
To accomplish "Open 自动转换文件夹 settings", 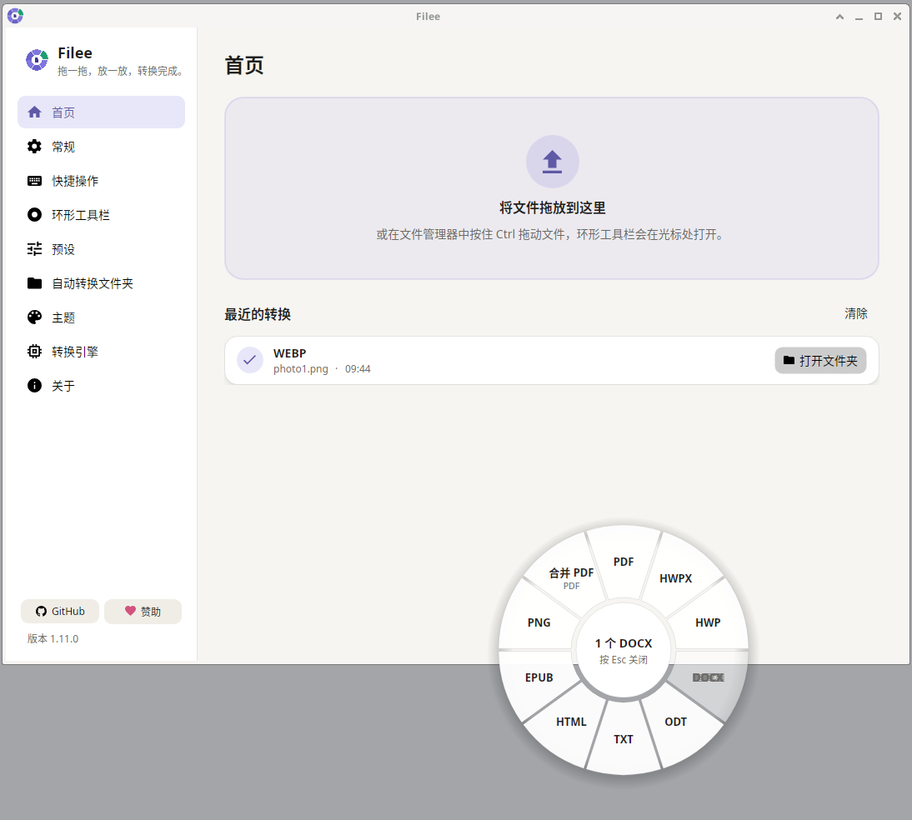I will click(101, 283).
